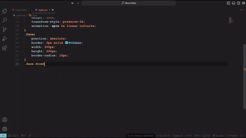The width and height of the screenshot is (246, 138).
Task: Click the ports forwarded status item
Action: tap(23, 136)
